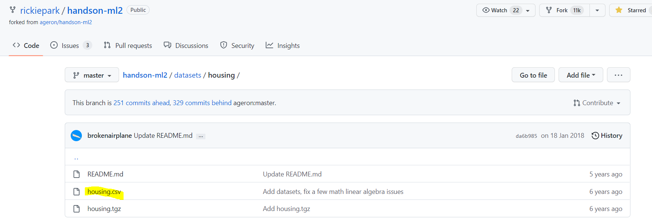
Task: Open the ageron/handson-ml2 upstream link
Action: click(x=66, y=22)
